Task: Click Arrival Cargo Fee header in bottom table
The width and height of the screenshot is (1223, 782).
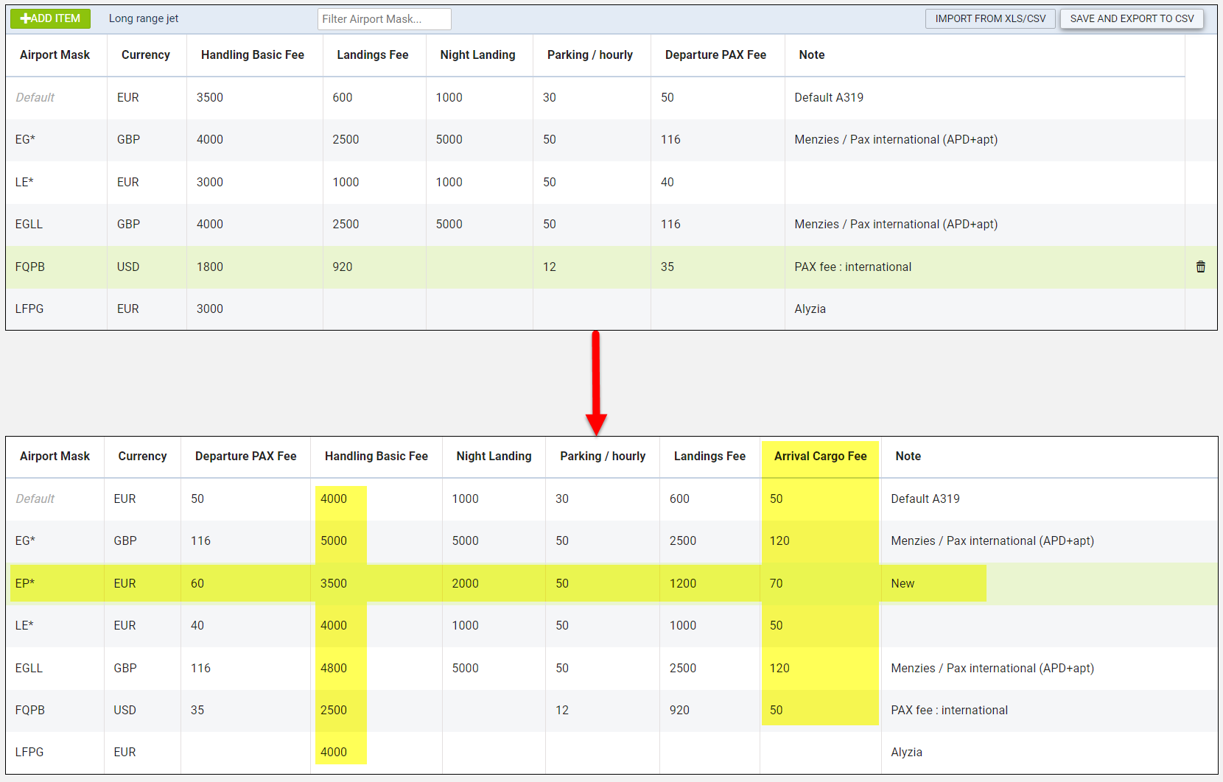Action: [x=821, y=456]
